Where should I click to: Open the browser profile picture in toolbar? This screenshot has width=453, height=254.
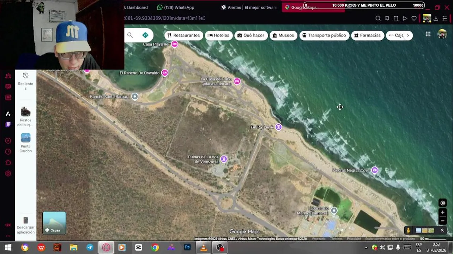[427, 18]
